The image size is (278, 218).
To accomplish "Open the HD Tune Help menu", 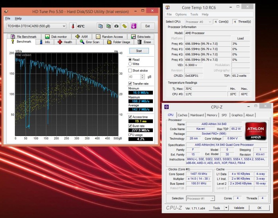I will tap(18, 18).
